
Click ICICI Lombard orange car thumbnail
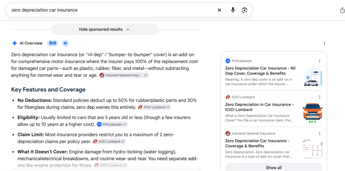click(x=313, y=113)
